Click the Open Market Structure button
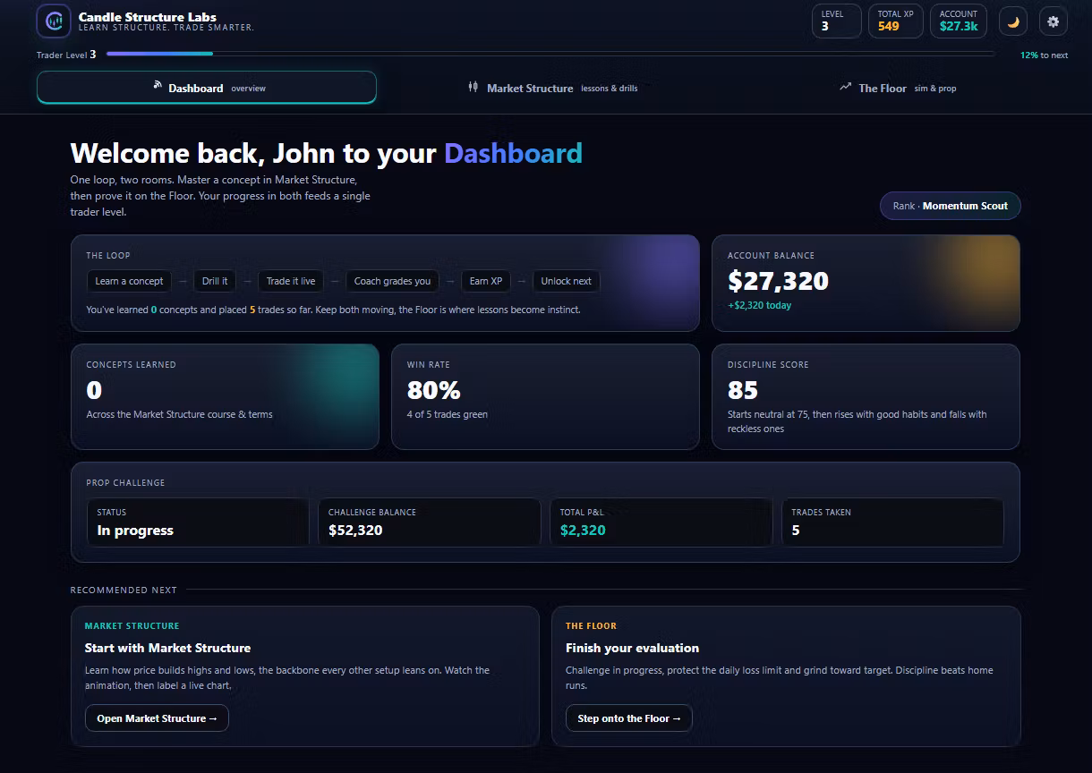The image size is (1092, 773). pyautogui.click(x=157, y=718)
